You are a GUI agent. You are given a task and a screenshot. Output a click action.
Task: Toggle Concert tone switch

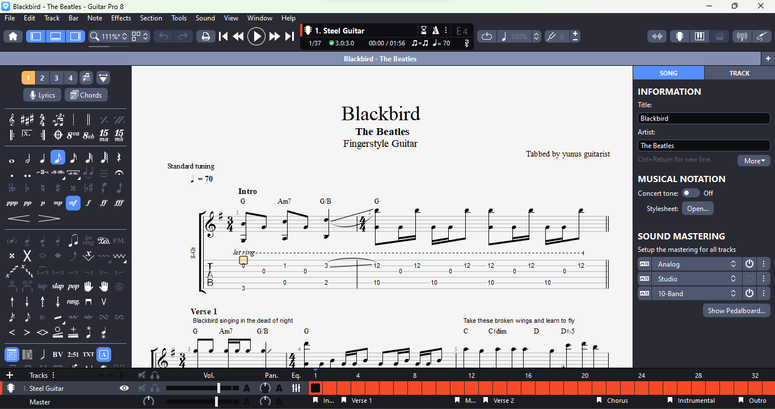690,193
